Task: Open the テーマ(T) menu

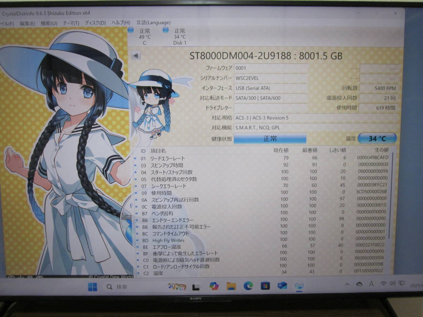Action: 71,23
